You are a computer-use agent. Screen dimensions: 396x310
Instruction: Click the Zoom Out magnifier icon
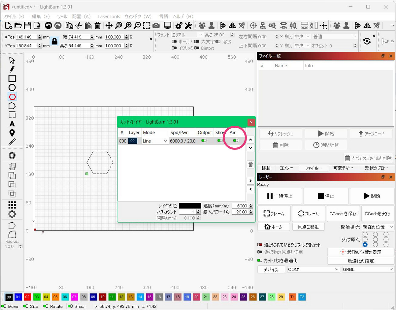point(137,25)
